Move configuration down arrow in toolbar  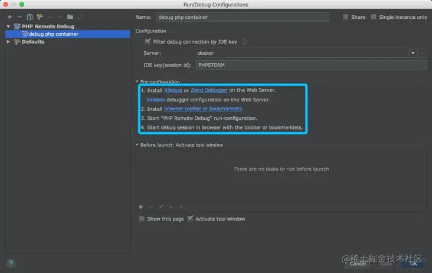[60, 17]
